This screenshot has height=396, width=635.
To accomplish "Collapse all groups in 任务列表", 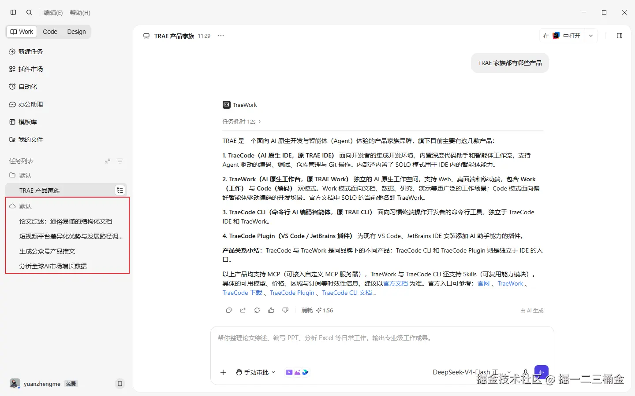I will click(108, 161).
